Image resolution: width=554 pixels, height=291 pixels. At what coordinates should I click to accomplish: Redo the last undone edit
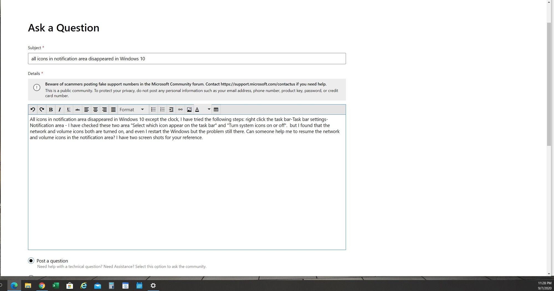(42, 110)
